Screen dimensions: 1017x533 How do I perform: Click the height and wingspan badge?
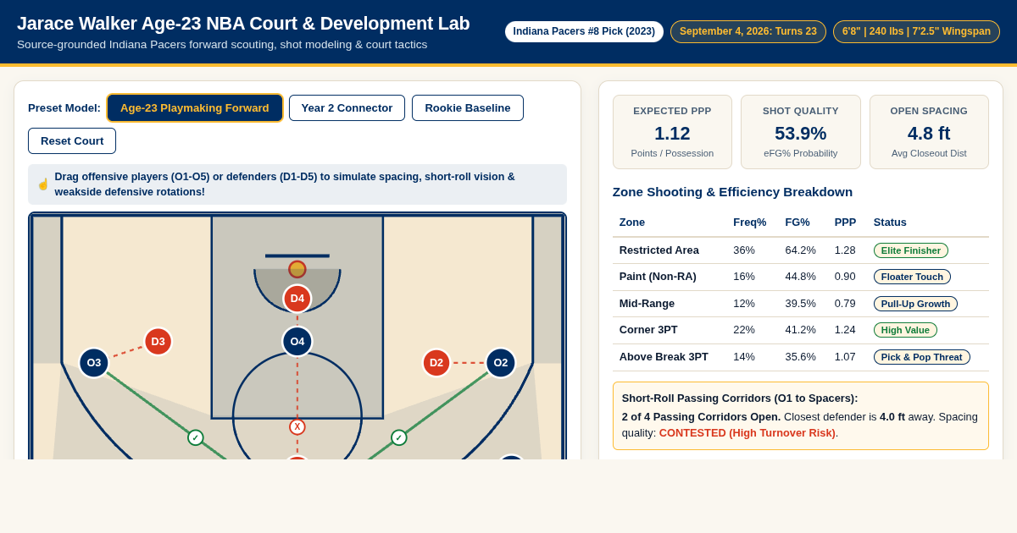tap(916, 31)
